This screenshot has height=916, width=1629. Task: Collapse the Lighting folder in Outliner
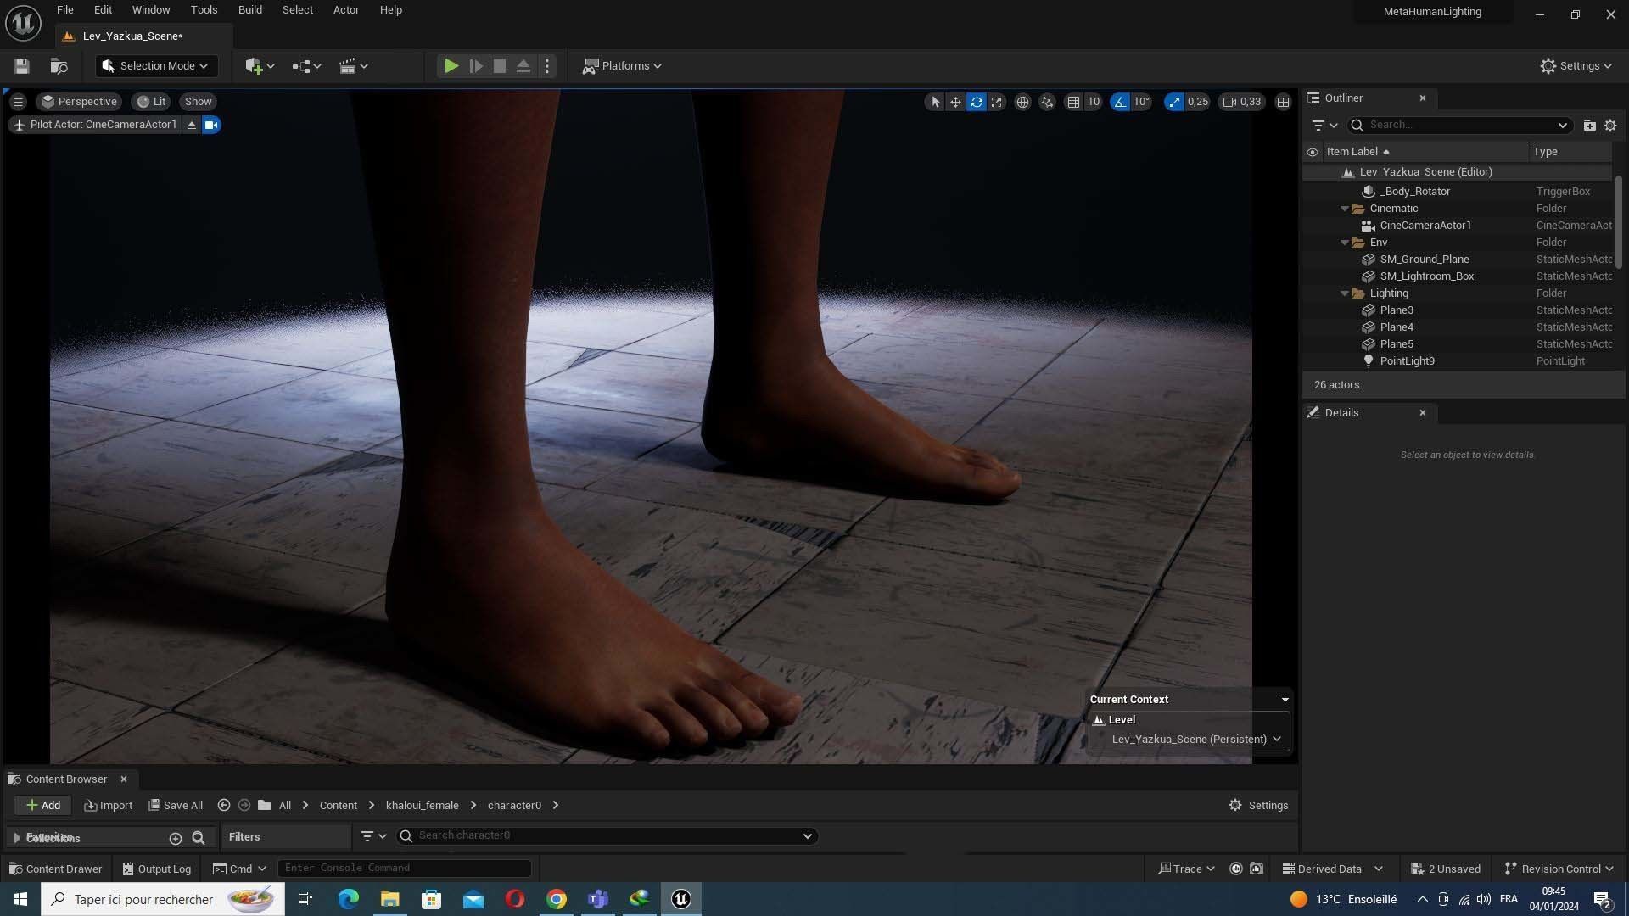point(1345,293)
